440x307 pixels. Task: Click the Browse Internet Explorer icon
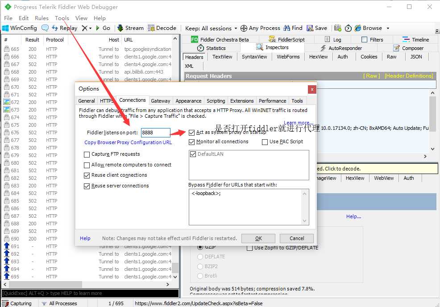358,28
